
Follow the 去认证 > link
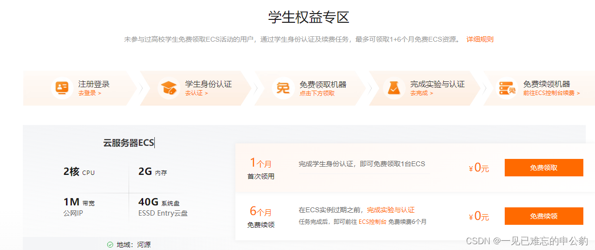[x=197, y=93]
